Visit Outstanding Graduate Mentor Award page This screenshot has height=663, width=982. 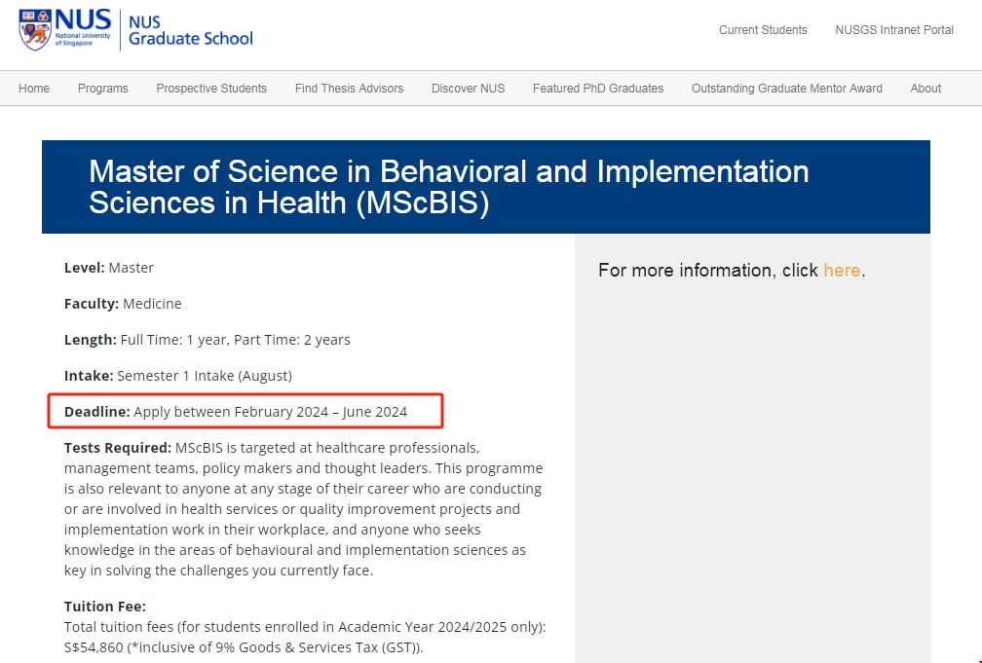coord(786,88)
